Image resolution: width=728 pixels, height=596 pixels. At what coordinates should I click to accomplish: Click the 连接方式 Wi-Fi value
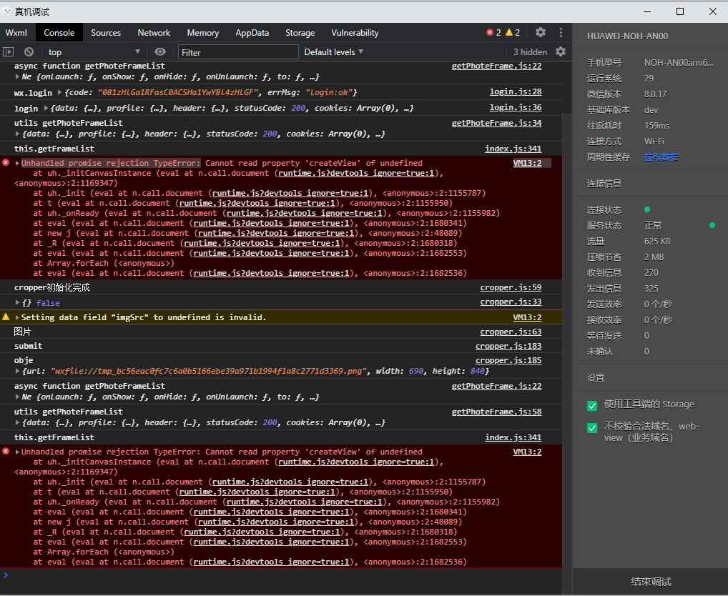coord(654,141)
